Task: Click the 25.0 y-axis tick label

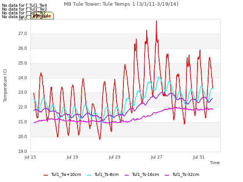Action: tap(23, 63)
